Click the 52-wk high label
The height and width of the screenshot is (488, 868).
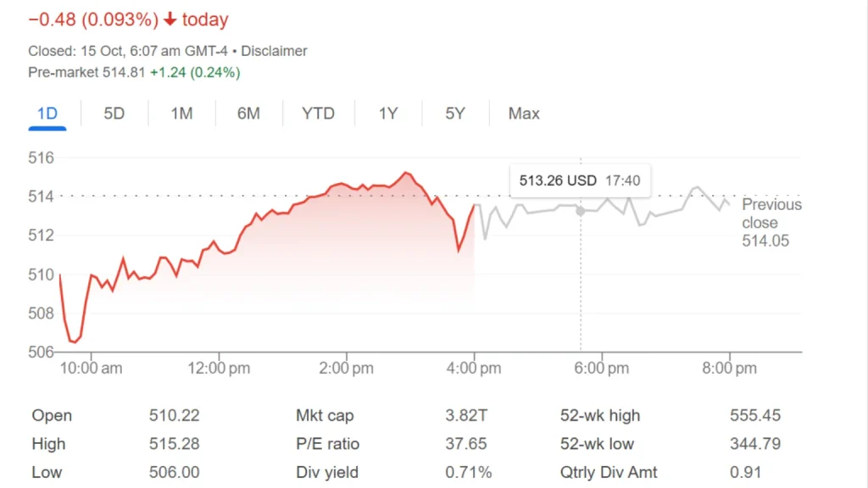coord(600,415)
